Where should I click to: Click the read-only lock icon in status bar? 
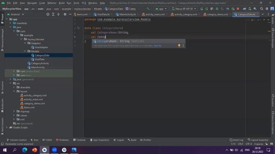(266, 144)
